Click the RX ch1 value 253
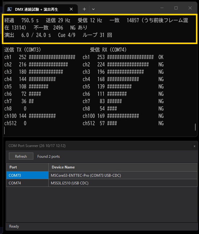The width and height of the screenshot is (199, 234). (101, 57)
